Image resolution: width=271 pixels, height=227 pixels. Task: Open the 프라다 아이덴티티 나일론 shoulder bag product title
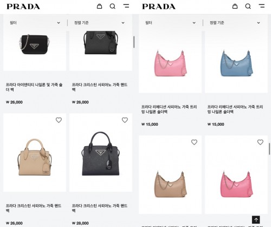coord(34,87)
